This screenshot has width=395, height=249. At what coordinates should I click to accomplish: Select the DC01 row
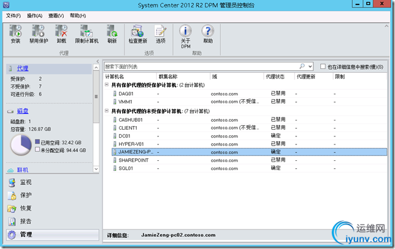coord(250,136)
